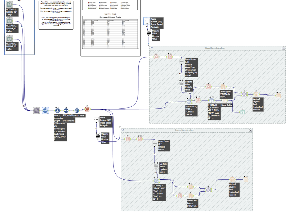Click the Weed Based Analysis container title
The image size is (308, 216).
tap(215, 48)
